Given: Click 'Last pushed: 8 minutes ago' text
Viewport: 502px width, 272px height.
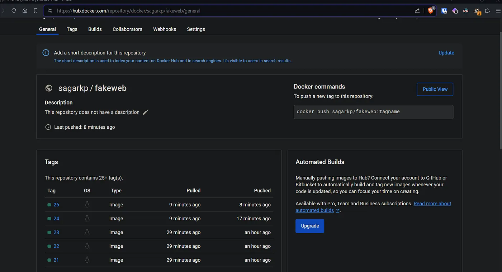Looking at the screenshot, I should pos(85,127).
